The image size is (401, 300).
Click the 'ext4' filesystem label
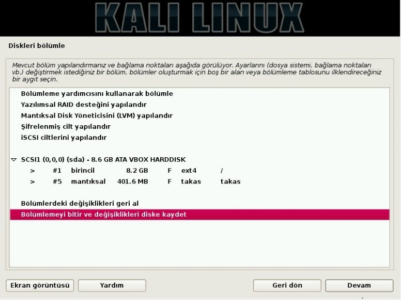click(189, 171)
